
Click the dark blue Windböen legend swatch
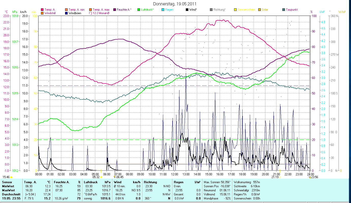(x=66, y=13)
